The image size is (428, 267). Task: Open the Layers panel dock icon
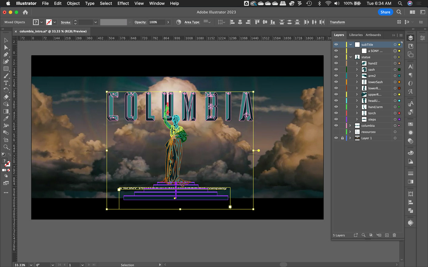411,38
